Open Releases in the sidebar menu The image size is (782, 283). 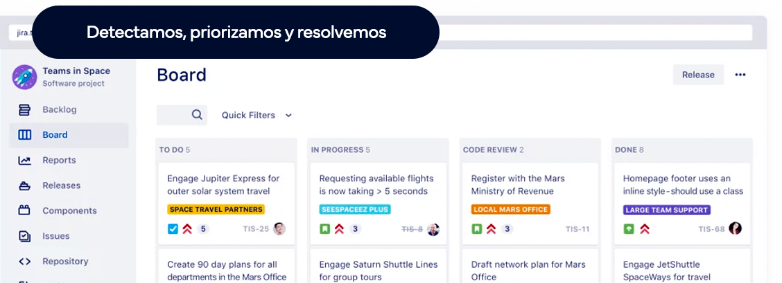click(x=69, y=185)
